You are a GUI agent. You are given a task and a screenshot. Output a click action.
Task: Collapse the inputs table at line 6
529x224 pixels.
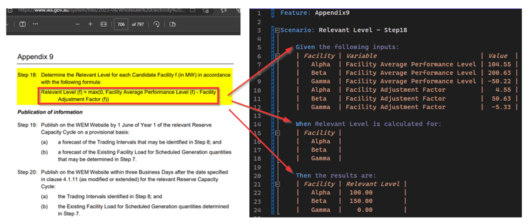click(277, 56)
